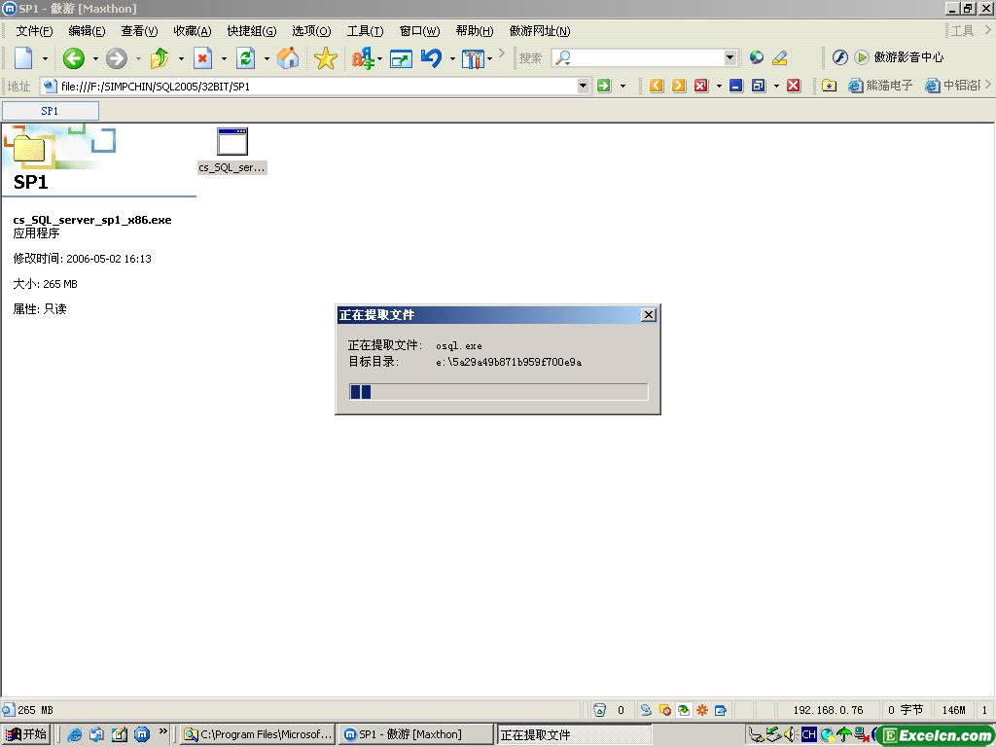Click the font size toolbar icon

click(x=363, y=58)
